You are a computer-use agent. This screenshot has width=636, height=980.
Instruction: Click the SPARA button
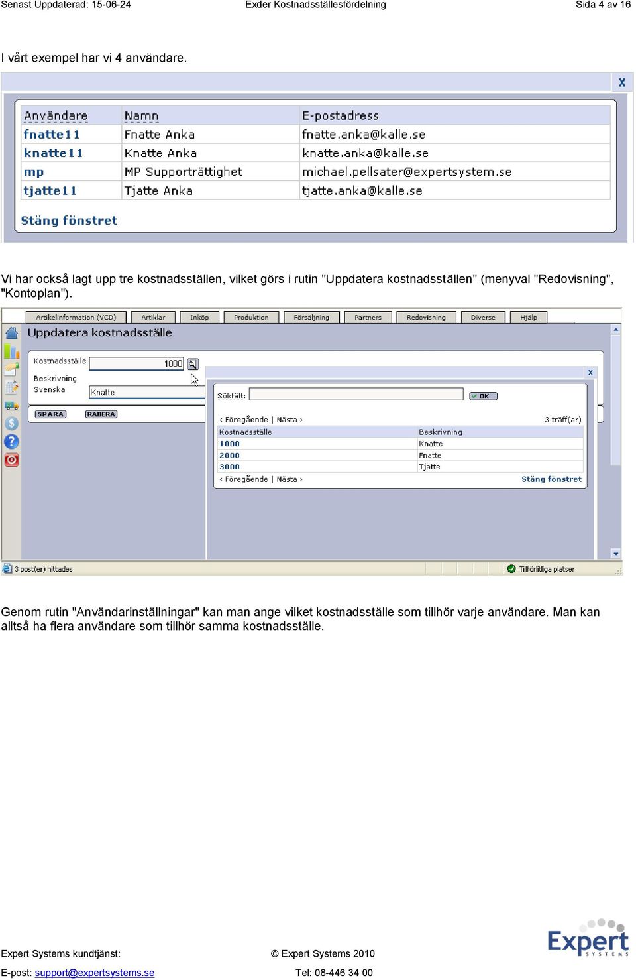[x=50, y=414]
